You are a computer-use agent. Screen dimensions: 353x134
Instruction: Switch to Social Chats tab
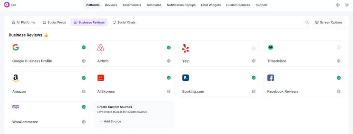click(x=124, y=22)
